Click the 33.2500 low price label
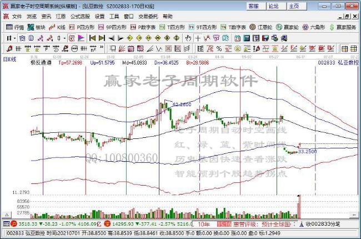Viewport: 361px width, 239px height. coord(308,151)
